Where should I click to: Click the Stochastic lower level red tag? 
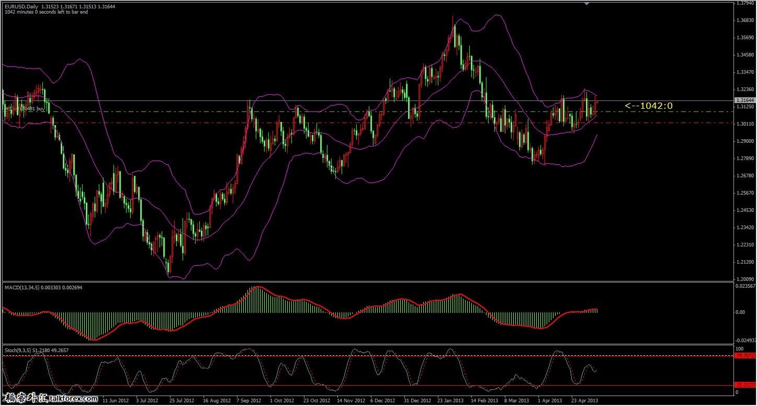click(x=745, y=386)
